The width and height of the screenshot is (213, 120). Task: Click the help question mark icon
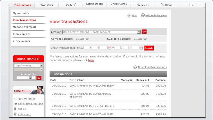[143, 15]
